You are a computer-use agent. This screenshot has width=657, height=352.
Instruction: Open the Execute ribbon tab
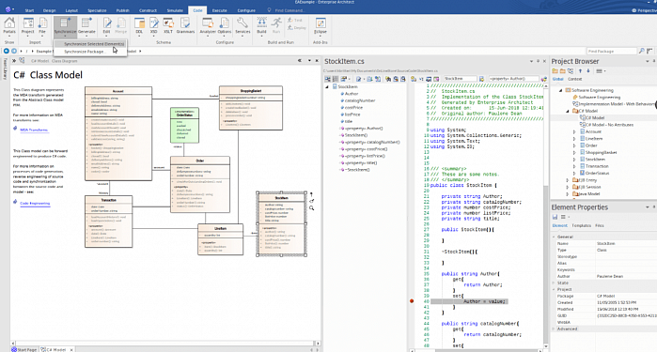coord(220,10)
